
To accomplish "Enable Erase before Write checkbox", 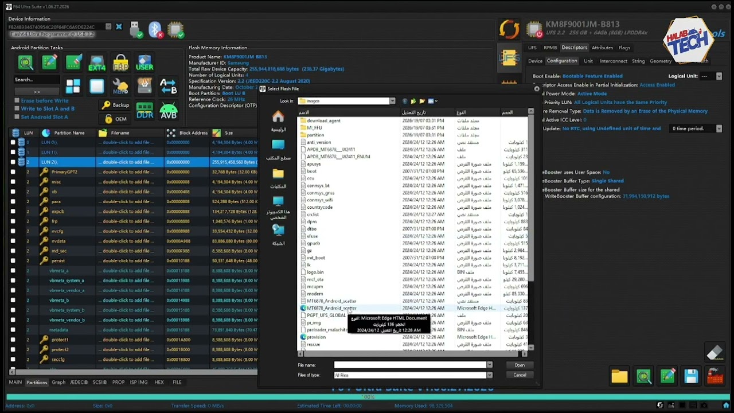I will click(17, 100).
